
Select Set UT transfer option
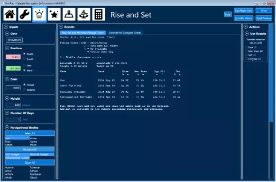pos(246,55)
